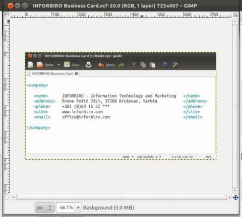Viewport: 242px width, 217px height.
Task: Toggle Quick Mask at bottom left corner
Action: click(7, 197)
